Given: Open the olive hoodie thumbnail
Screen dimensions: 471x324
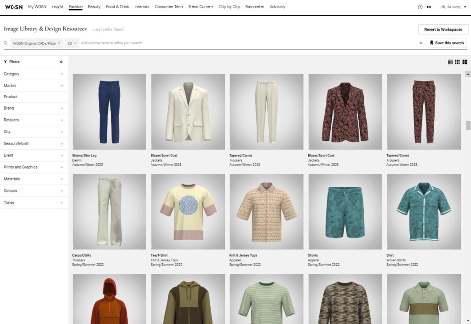Looking at the screenshot, I should point(188,299).
